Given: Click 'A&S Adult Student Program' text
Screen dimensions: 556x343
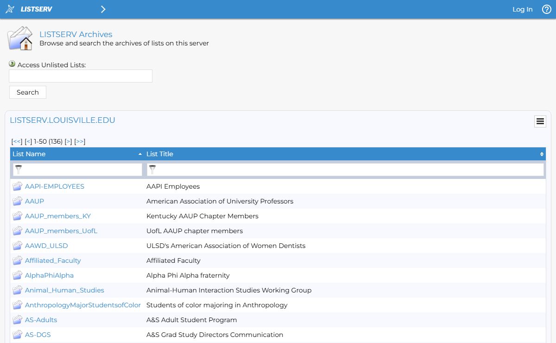Looking at the screenshot, I should point(192,320).
